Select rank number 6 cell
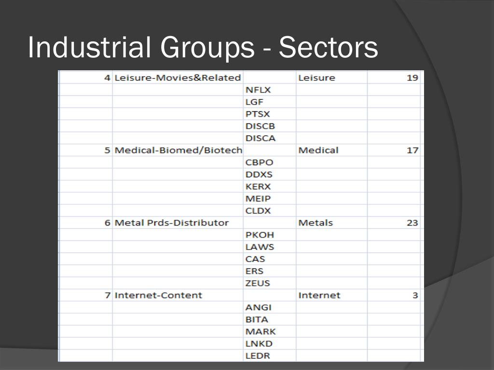 click(x=86, y=223)
